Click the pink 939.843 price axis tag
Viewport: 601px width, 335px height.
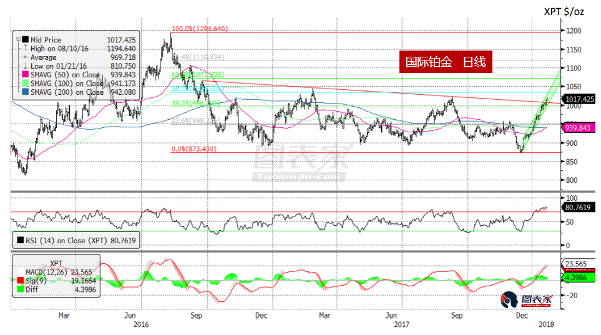coord(579,128)
